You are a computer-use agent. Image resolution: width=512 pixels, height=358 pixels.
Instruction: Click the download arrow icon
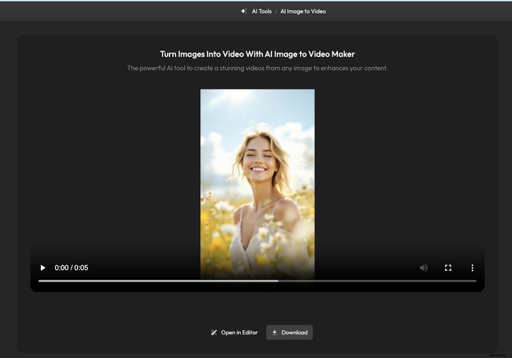click(x=275, y=332)
